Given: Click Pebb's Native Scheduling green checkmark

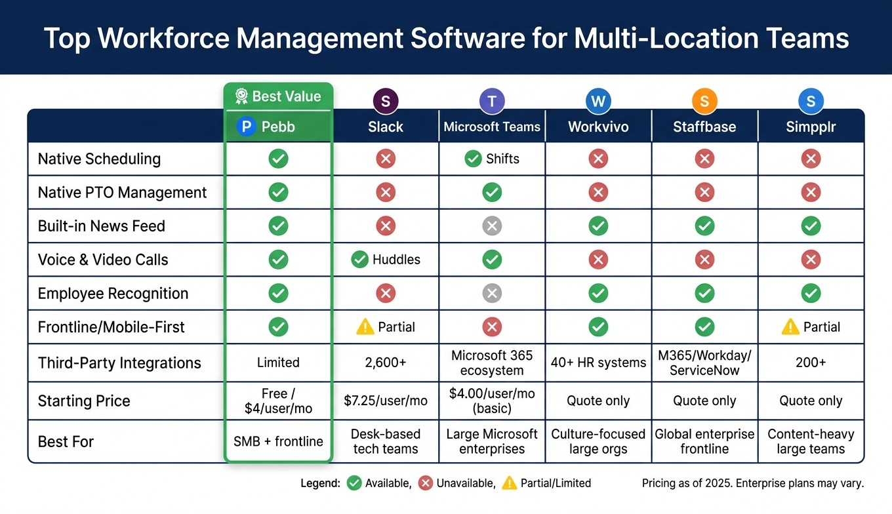Looking at the screenshot, I should coord(279,159).
